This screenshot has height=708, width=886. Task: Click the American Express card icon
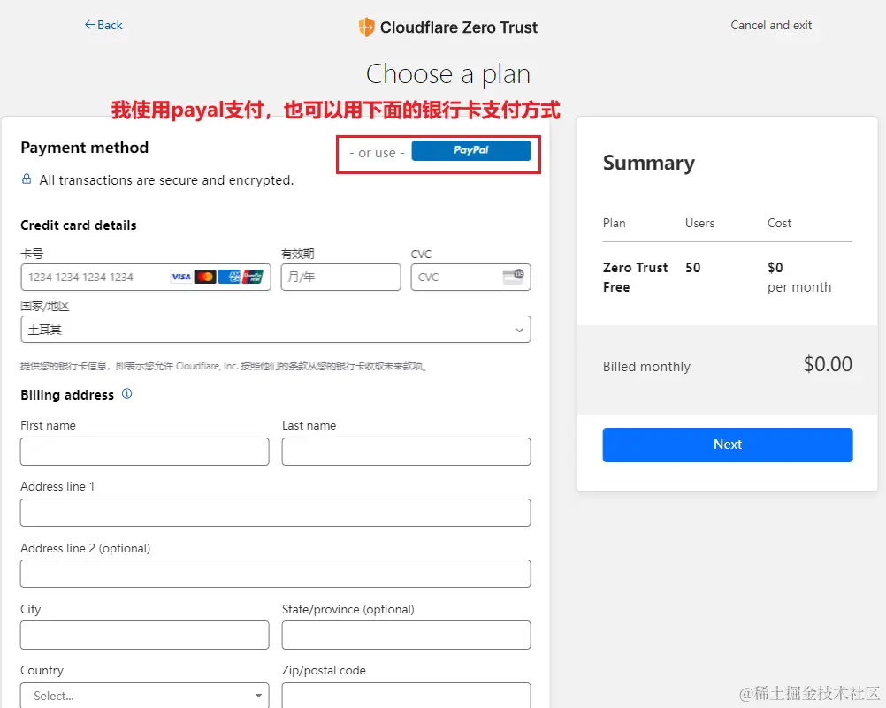229,277
